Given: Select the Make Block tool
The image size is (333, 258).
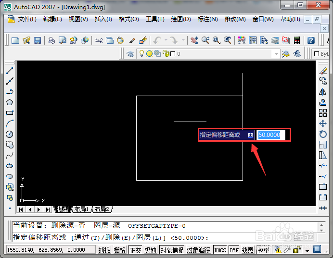Looking at the screenshot, I should tap(10, 198).
